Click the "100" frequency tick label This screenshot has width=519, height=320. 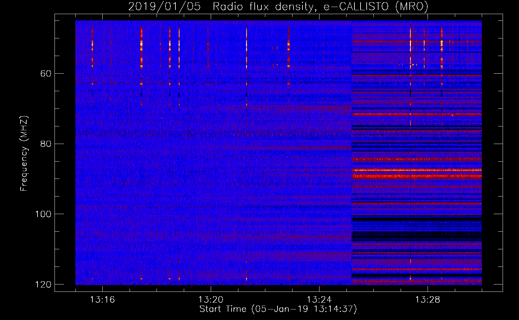[x=43, y=214]
